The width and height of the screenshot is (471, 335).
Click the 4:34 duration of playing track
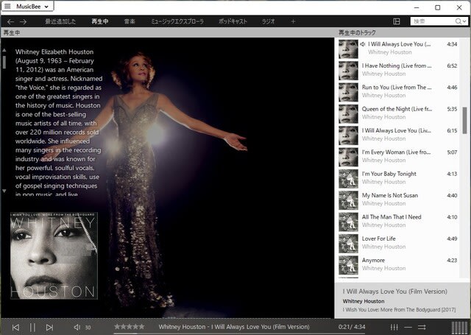point(452,44)
